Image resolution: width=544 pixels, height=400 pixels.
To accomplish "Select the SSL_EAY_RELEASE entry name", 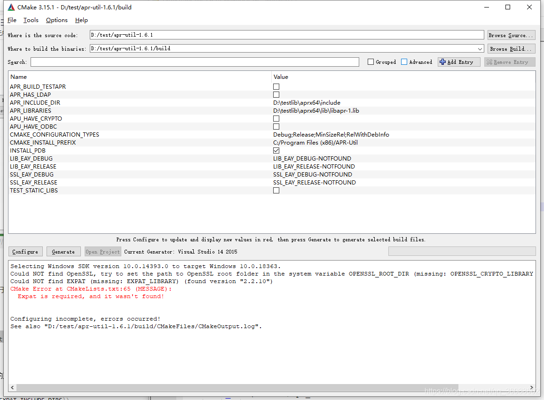I will (x=34, y=182).
